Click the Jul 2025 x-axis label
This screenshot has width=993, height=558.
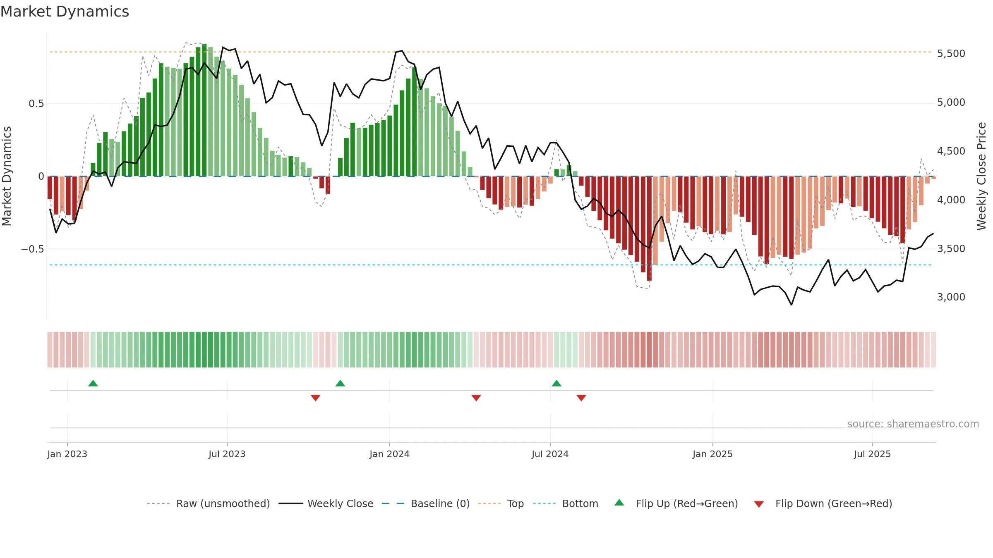point(873,454)
